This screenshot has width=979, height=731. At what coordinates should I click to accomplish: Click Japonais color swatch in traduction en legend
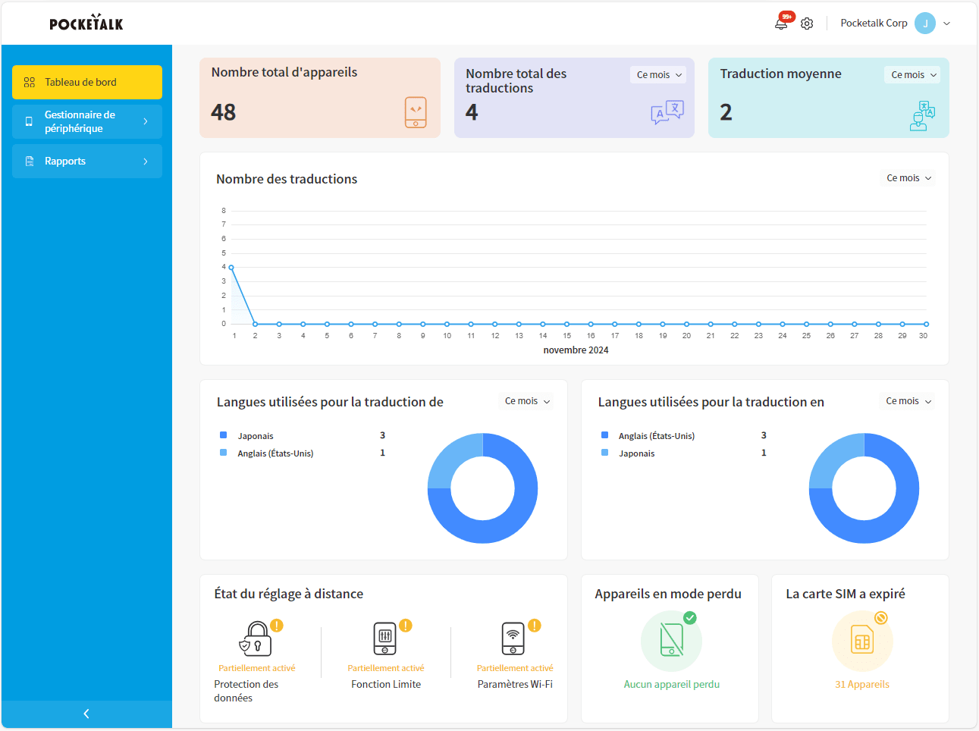tap(604, 453)
